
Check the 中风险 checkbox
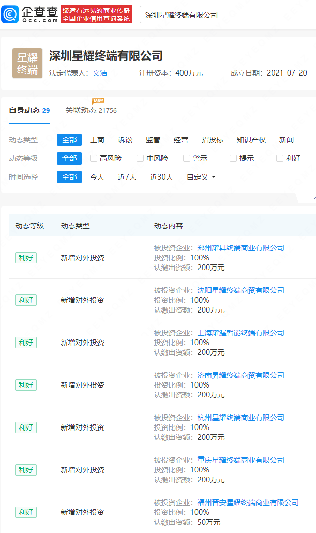[140, 158]
